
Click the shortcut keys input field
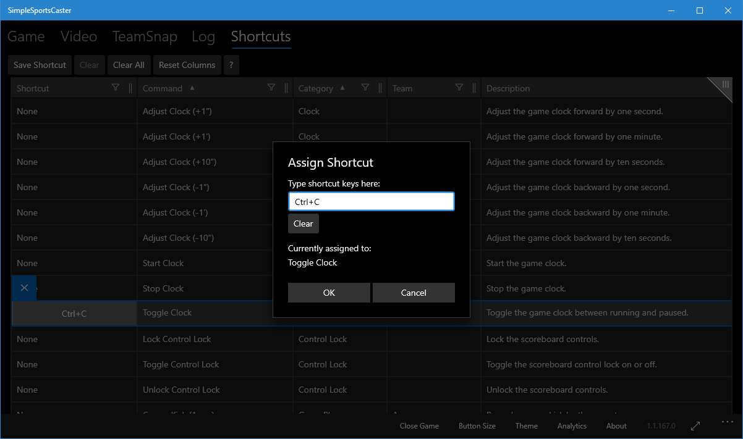(371, 202)
